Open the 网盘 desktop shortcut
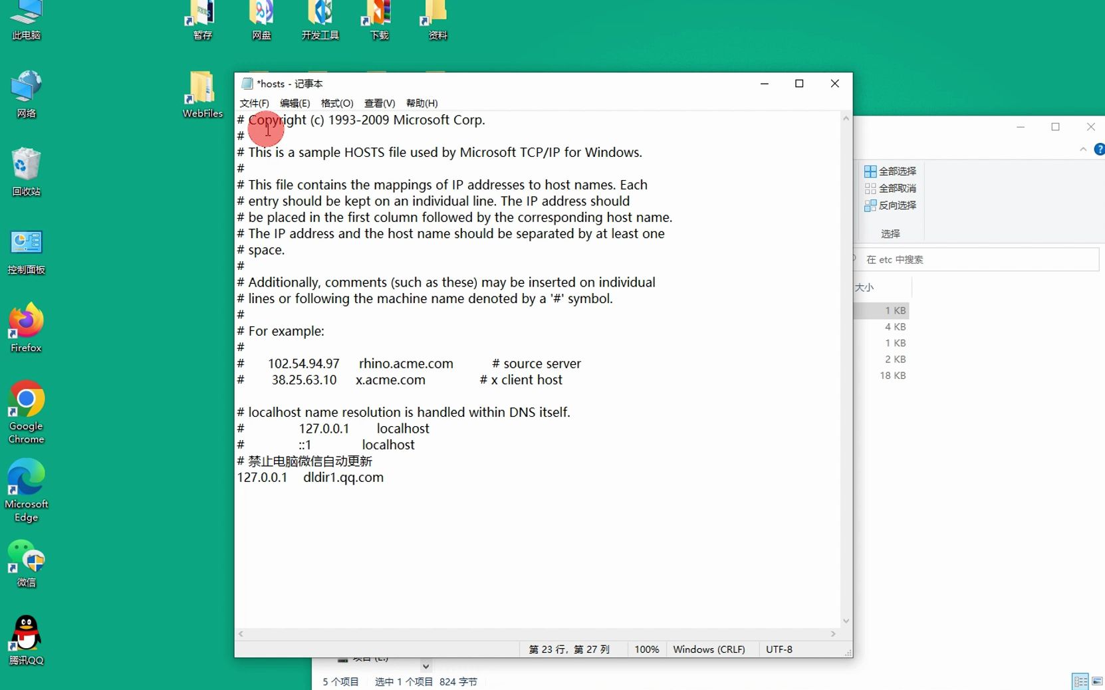This screenshot has height=690, width=1105. click(x=261, y=20)
